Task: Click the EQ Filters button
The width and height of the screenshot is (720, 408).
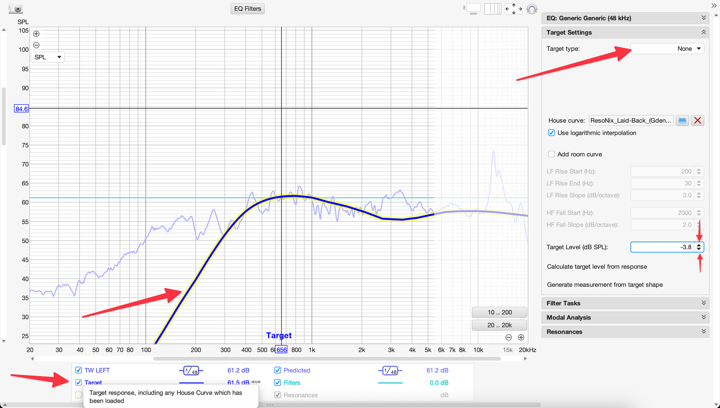Action: pos(248,9)
